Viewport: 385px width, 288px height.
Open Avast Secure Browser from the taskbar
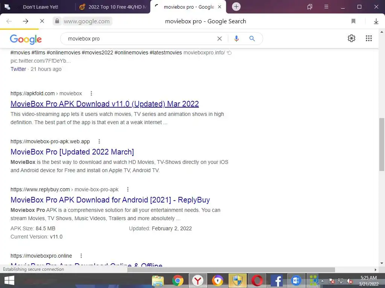pyautogui.click(x=218, y=280)
